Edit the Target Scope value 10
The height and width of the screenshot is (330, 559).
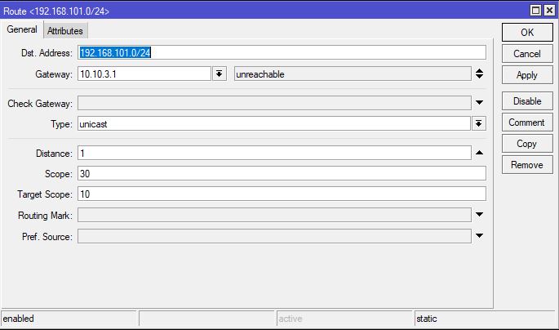pyautogui.click(x=282, y=194)
